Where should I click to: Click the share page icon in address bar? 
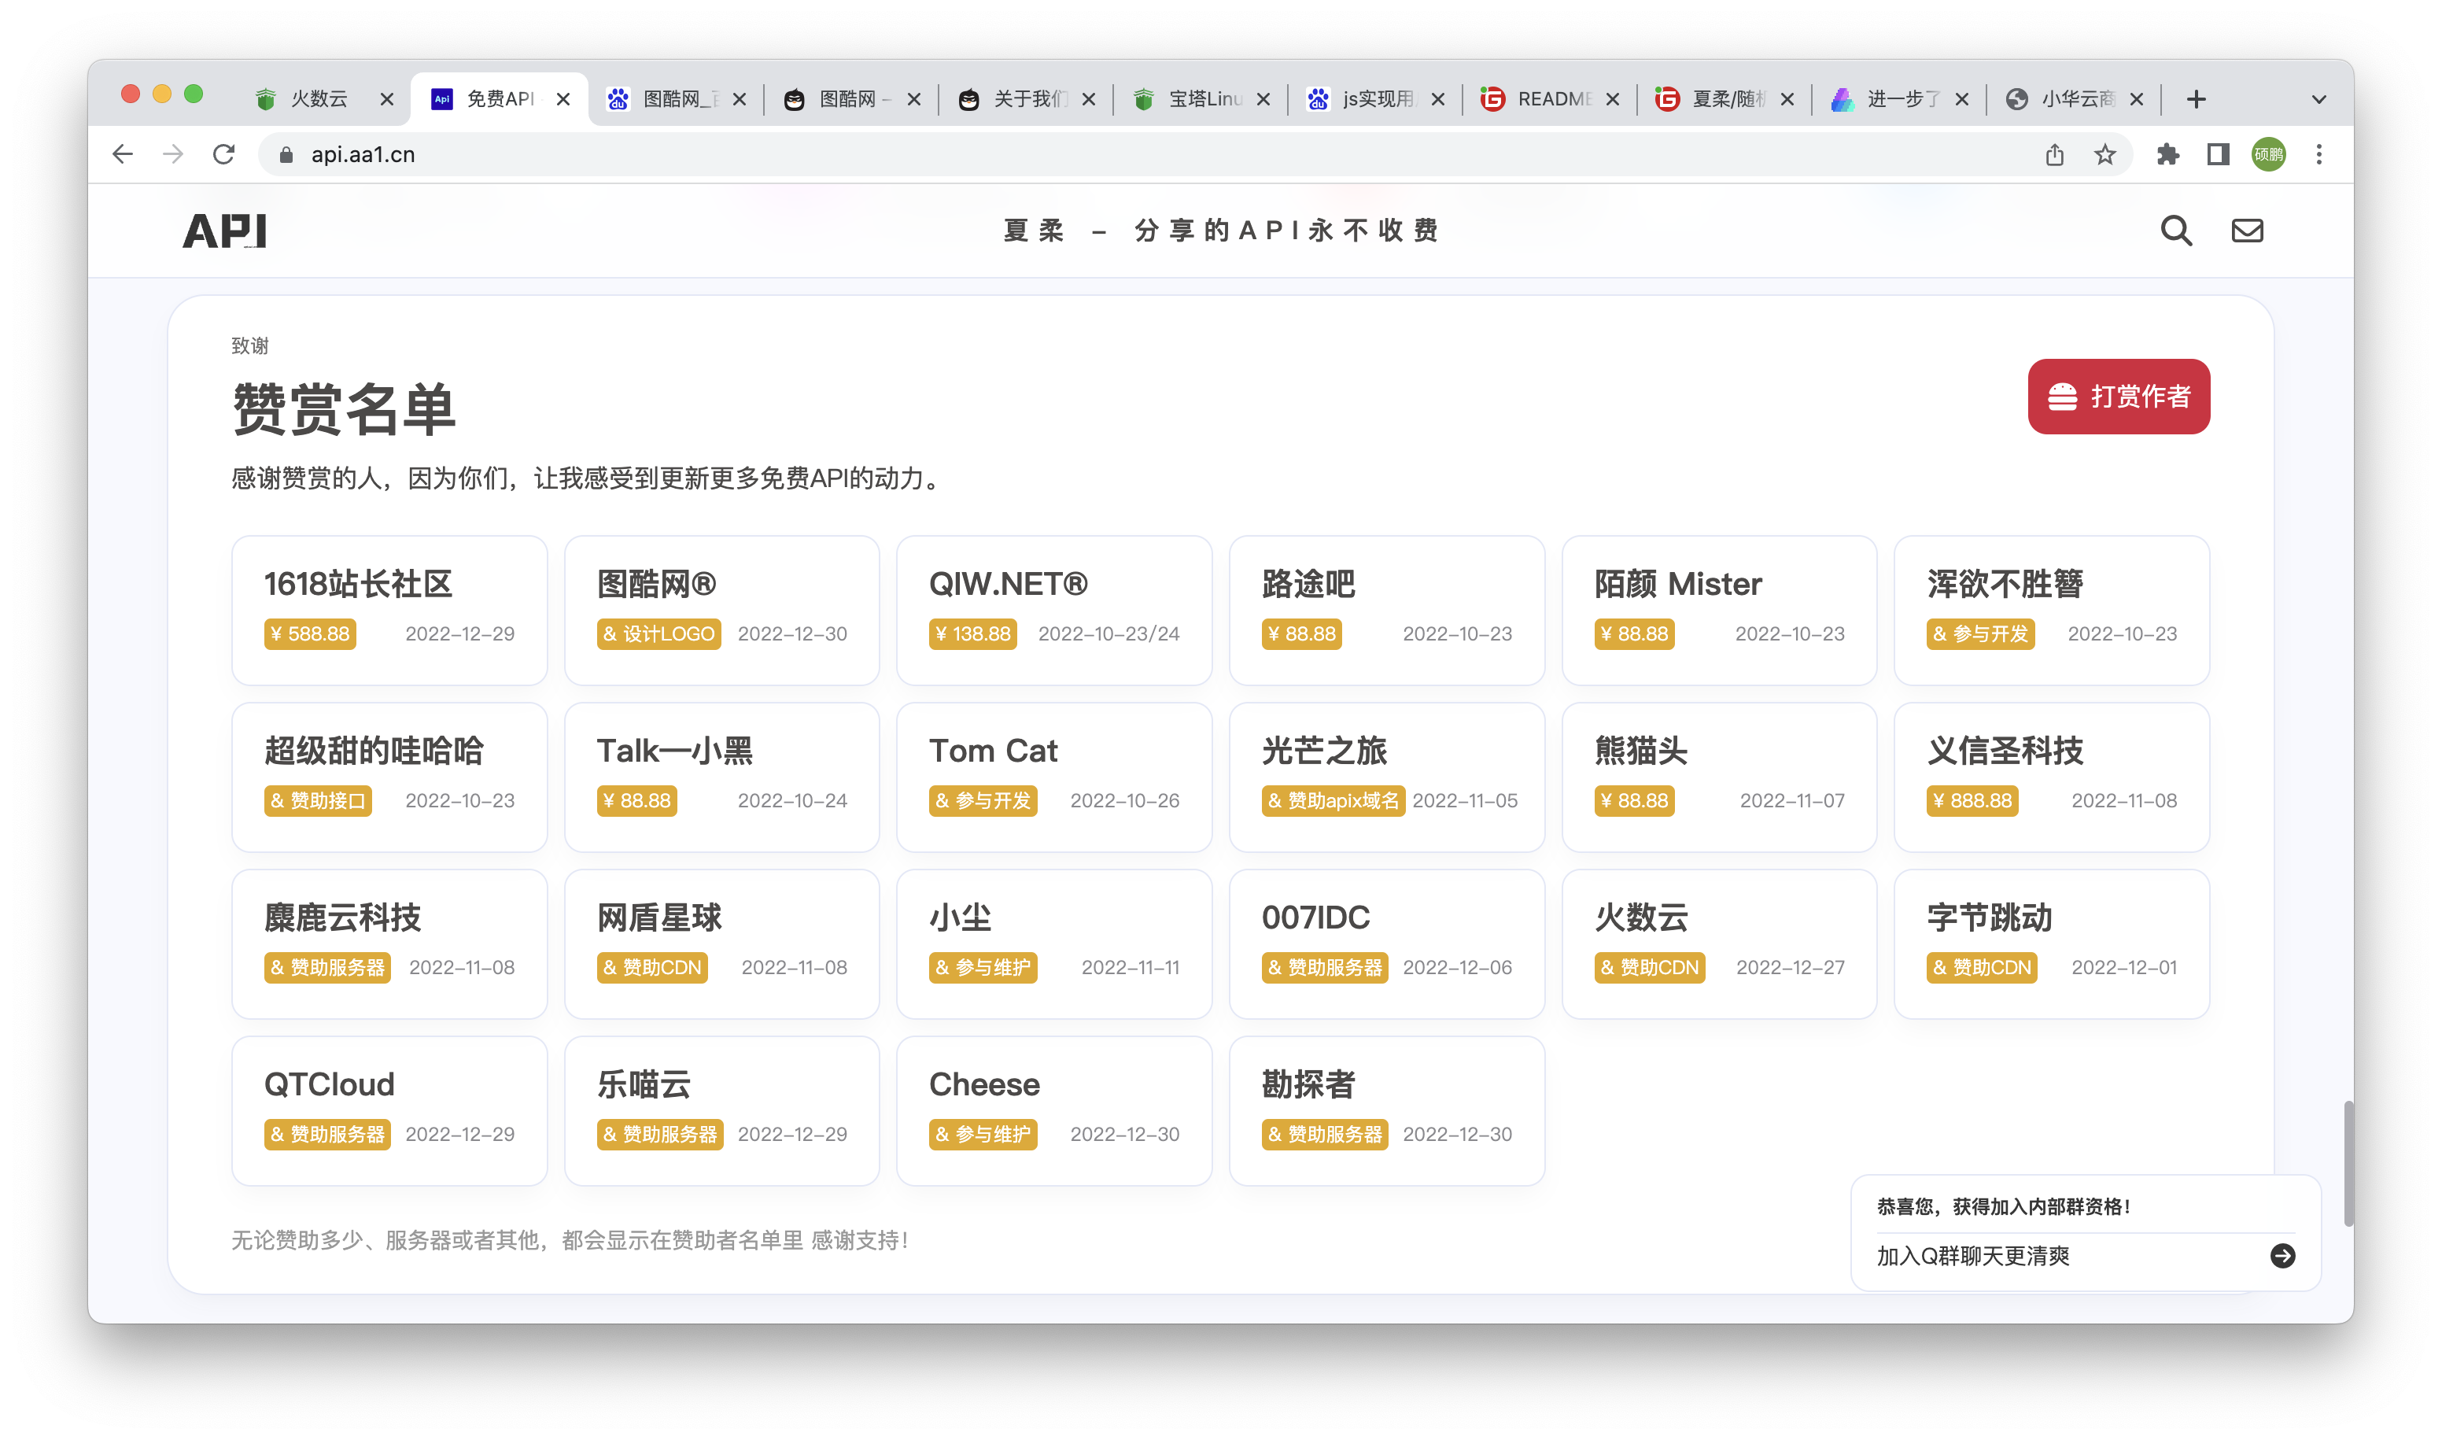[2054, 154]
